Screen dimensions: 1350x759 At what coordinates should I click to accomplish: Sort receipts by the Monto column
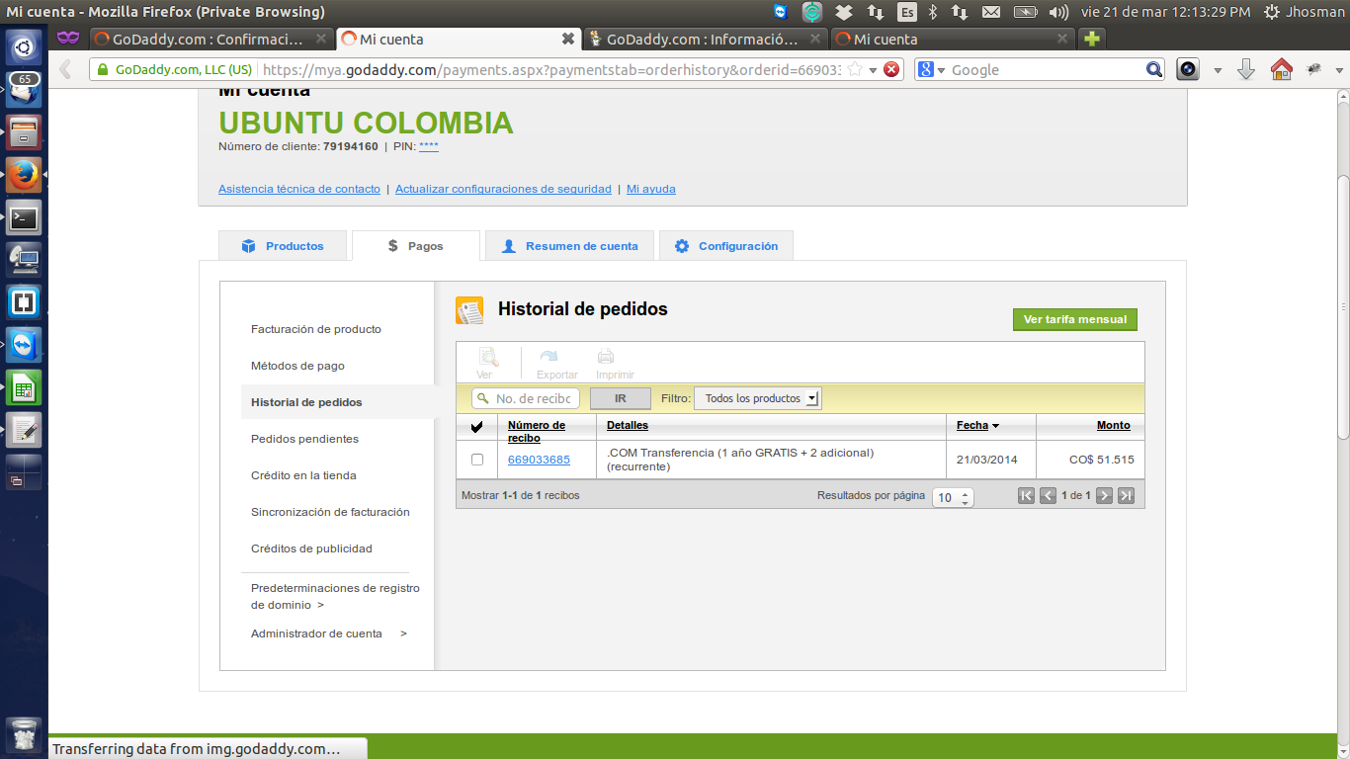coord(1113,425)
